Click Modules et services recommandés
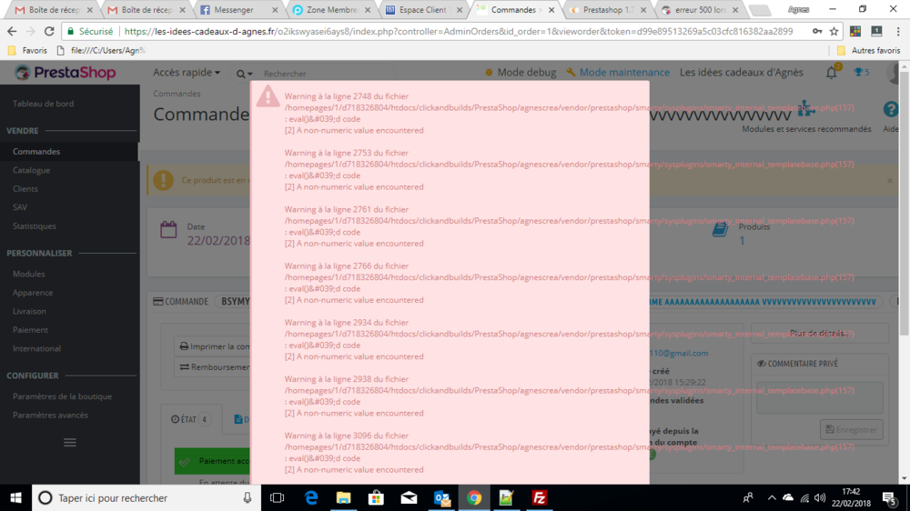The width and height of the screenshot is (910, 511). 806,129
